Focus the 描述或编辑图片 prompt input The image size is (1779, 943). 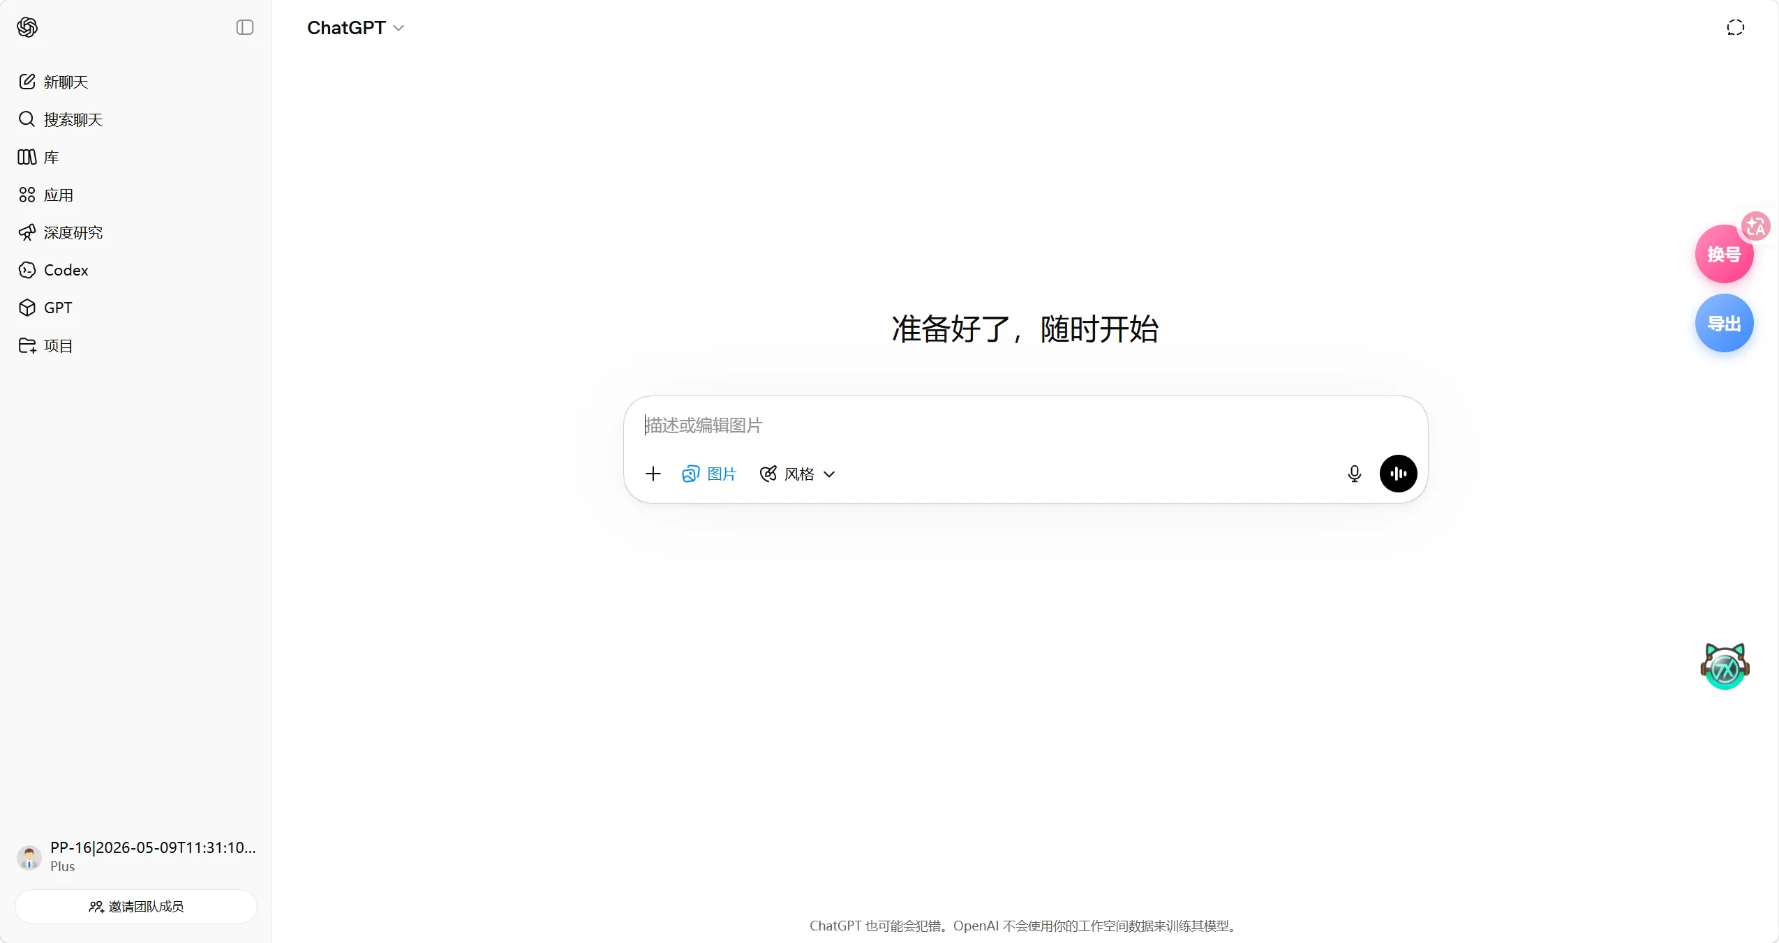[1025, 425]
